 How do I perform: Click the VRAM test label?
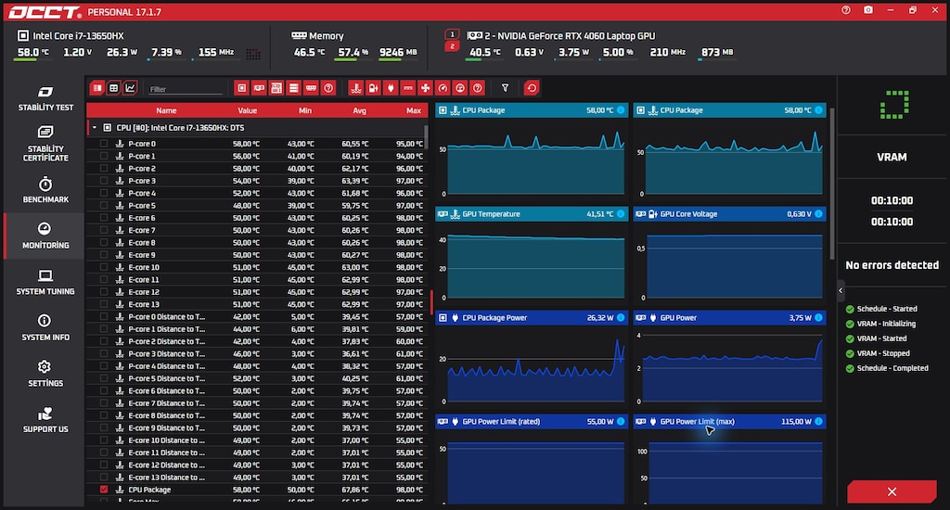click(x=892, y=157)
